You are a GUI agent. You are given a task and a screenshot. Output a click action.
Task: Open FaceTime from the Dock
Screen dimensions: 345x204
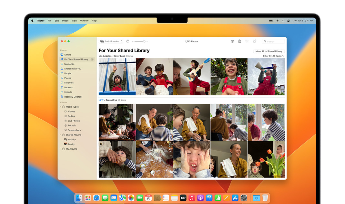(x=140, y=198)
